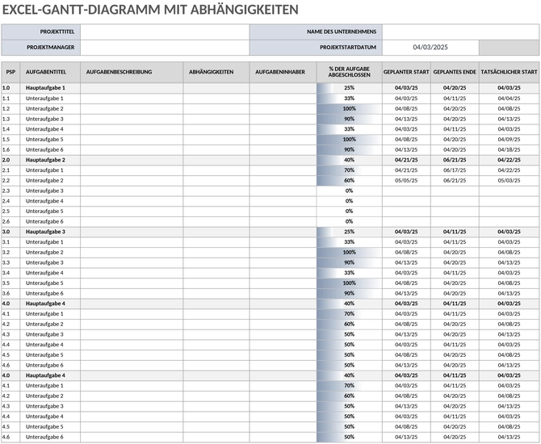Viewport: 541px width, 444px height.
Task: Click the actual start date 04/18/25
Action: tap(510, 149)
